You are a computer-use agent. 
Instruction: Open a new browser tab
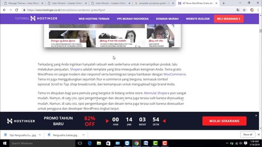click(x=224, y=3)
